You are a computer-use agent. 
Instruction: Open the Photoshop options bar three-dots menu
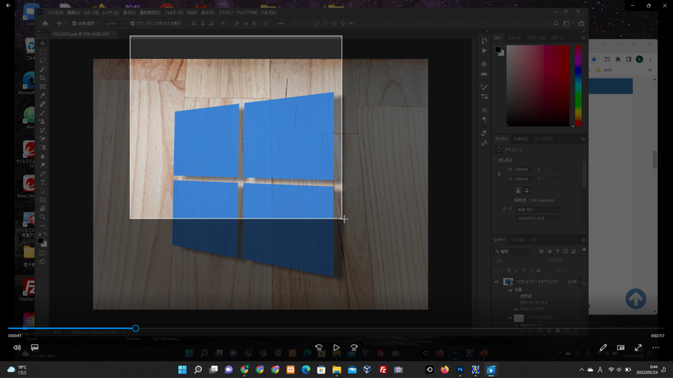point(280,24)
